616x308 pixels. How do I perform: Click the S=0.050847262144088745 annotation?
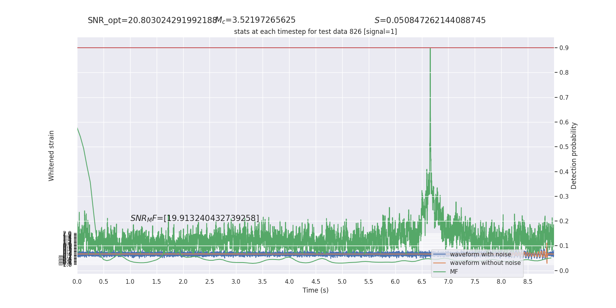point(430,20)
